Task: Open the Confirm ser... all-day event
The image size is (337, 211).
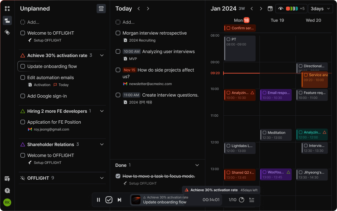Action: click(240, 28)
